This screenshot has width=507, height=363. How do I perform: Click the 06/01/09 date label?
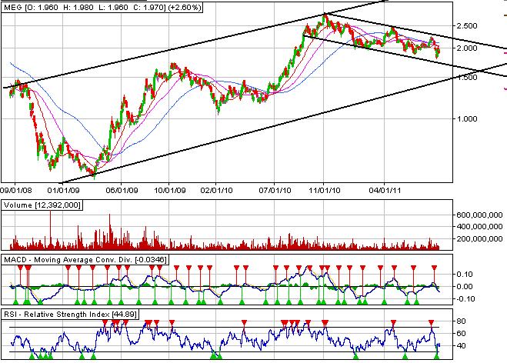[122, 190]
